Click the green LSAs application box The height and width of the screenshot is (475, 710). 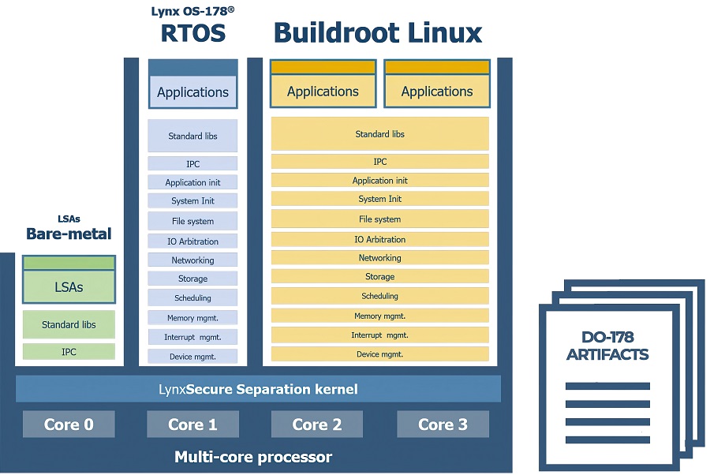tap(69, 279)
